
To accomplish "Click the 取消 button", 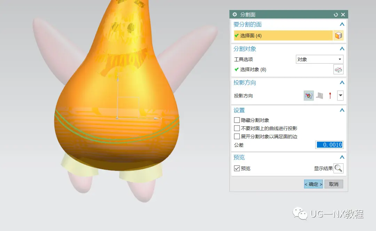I will [334, 184].
